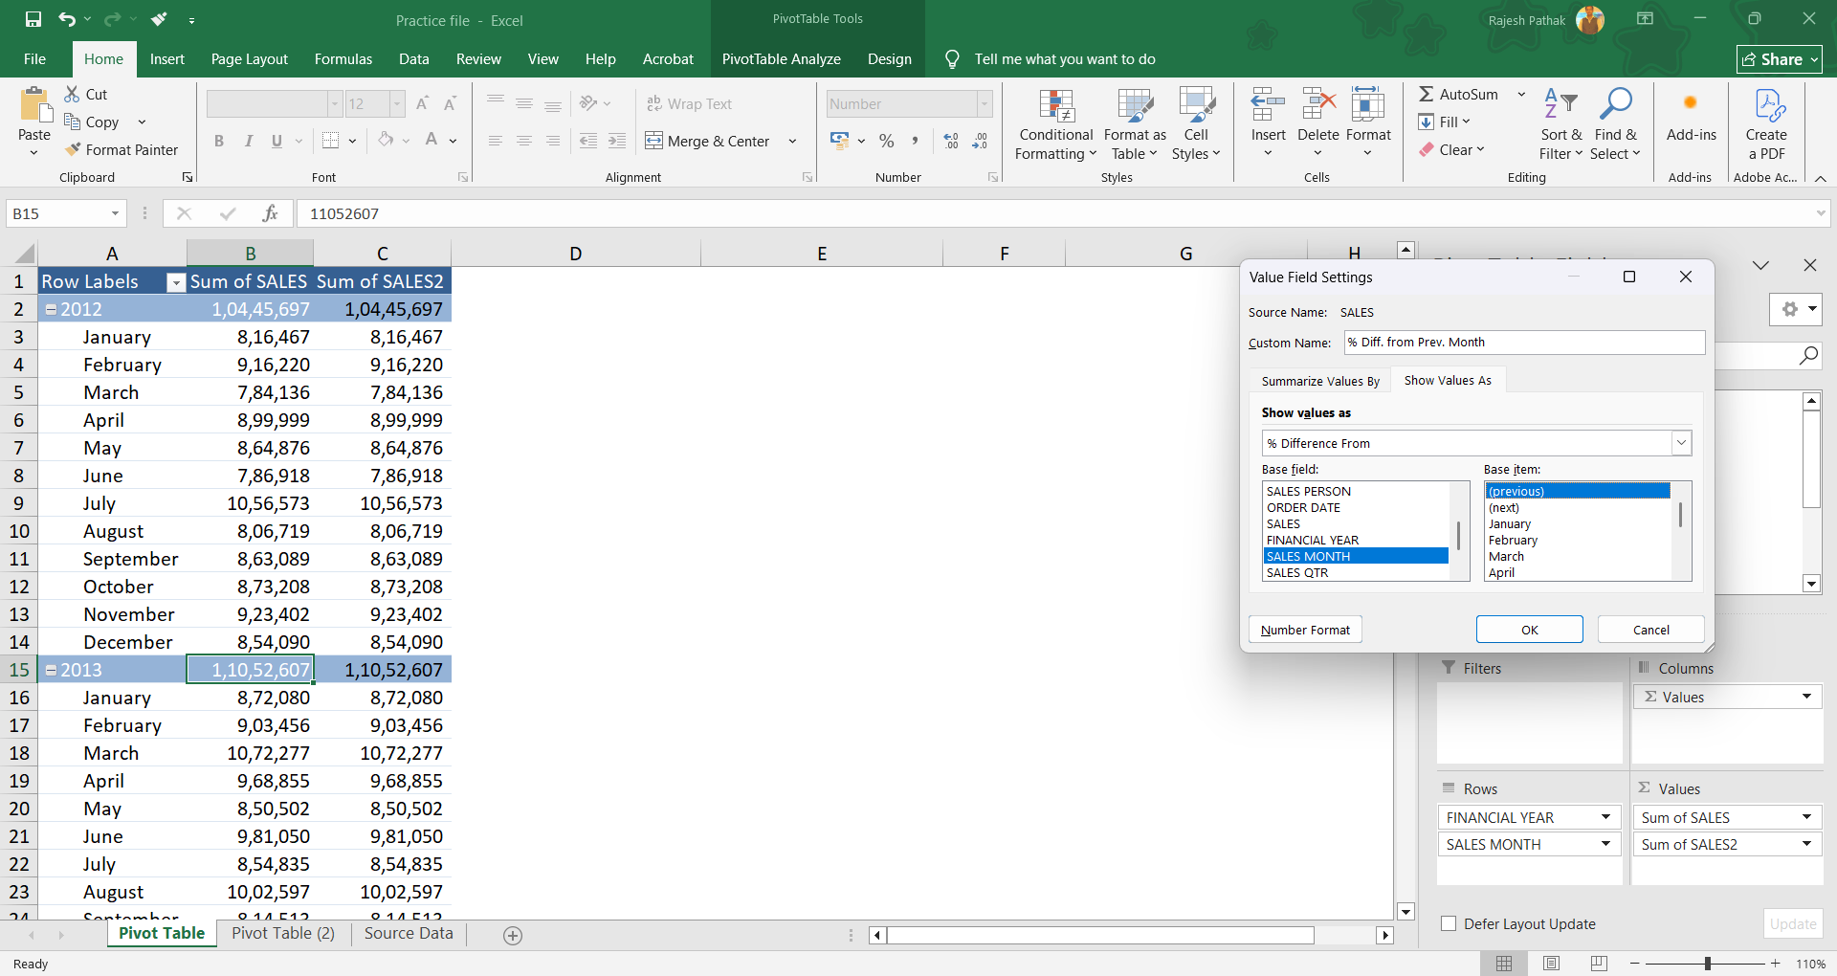Click the Number Format button
This screenshot has height=976, width=1837.
tap(1305, 630)
